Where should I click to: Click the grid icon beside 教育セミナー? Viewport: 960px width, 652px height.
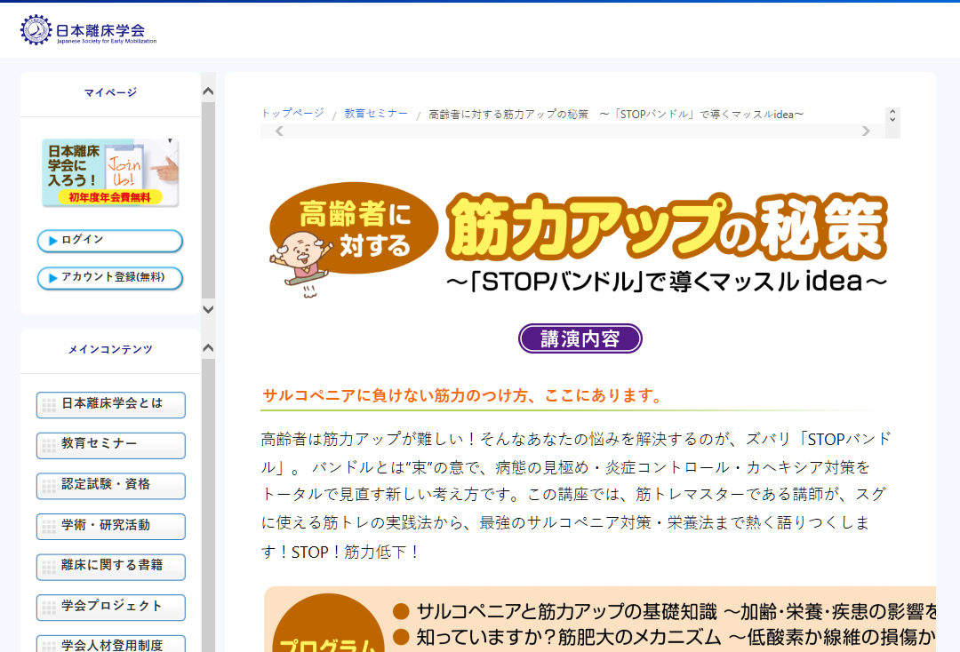coord(49,446)
